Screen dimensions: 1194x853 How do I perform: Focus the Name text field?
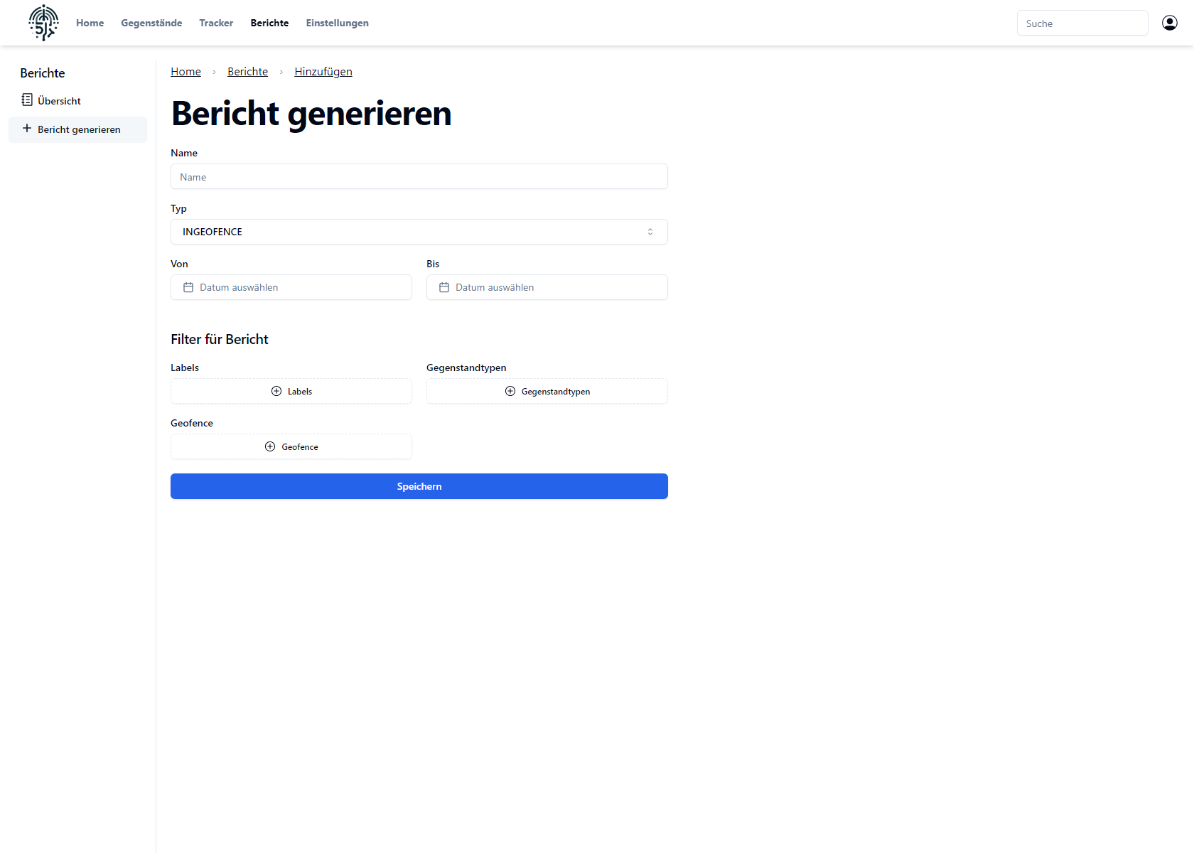tap(419, 177)
